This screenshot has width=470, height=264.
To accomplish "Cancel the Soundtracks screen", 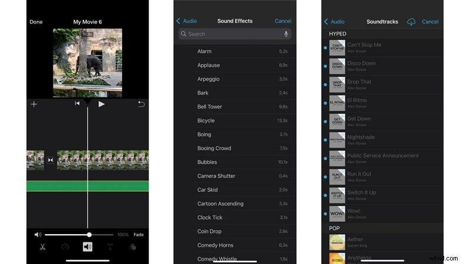I will tap(430, 22).
